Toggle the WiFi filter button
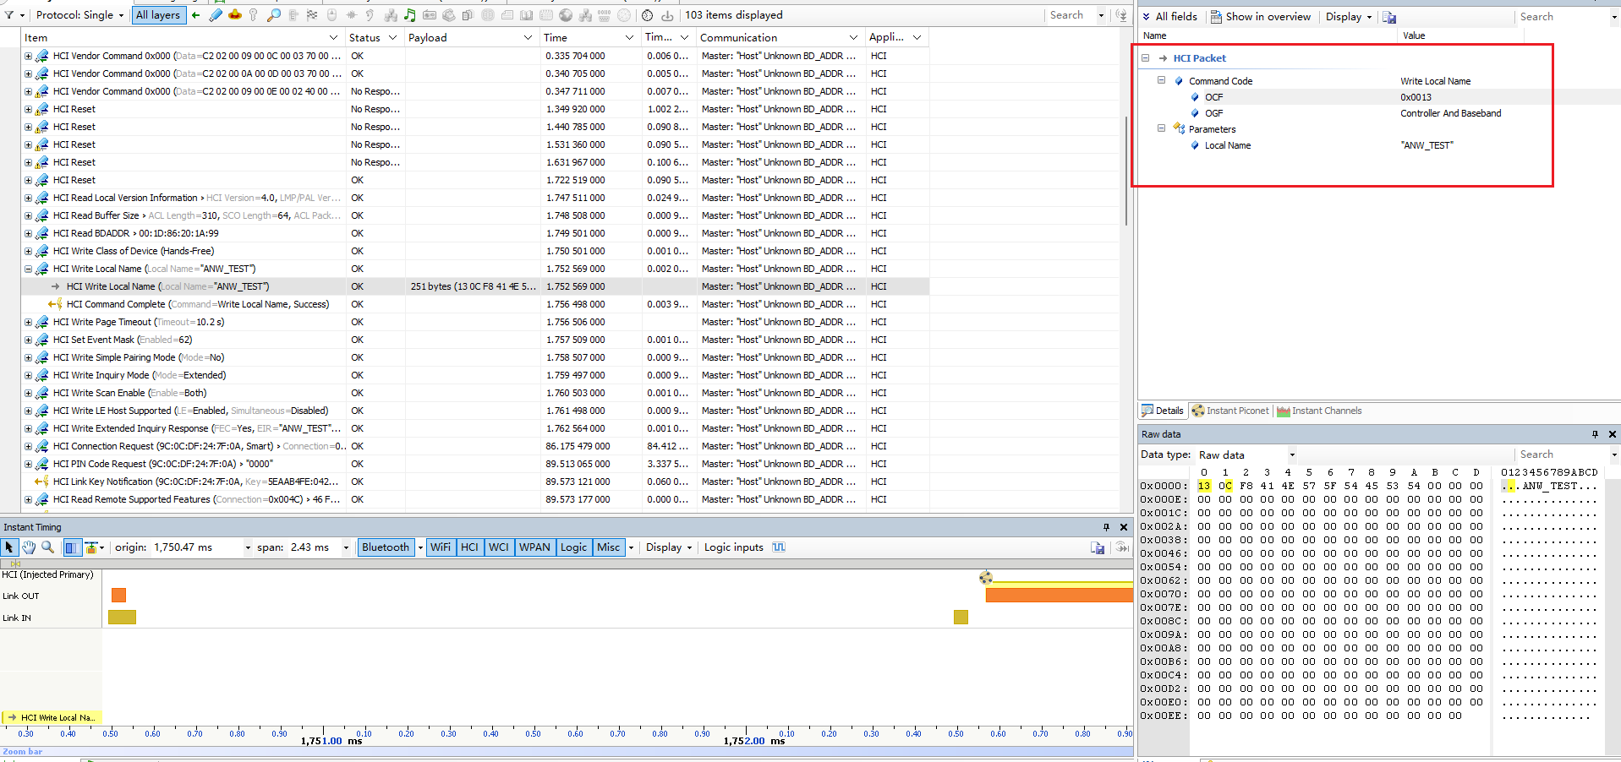 (x=441, y=547)
